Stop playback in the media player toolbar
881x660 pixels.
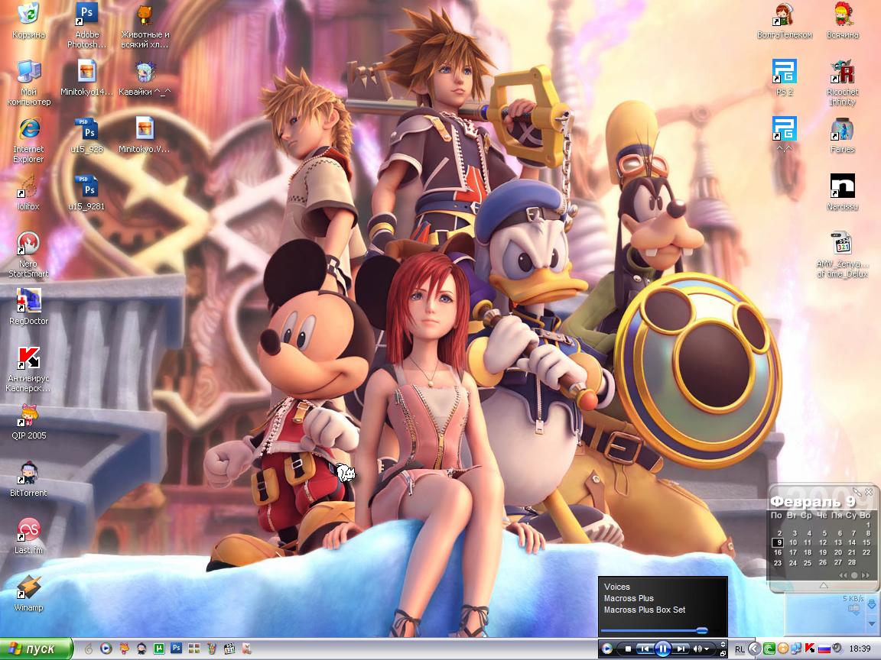(628, 649)
